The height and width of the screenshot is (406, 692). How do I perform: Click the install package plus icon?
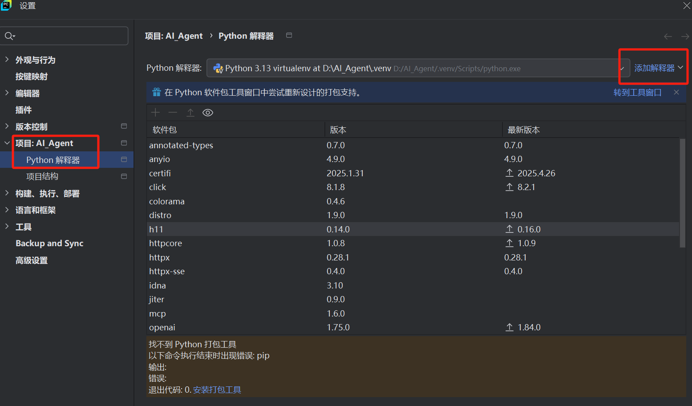155,112
